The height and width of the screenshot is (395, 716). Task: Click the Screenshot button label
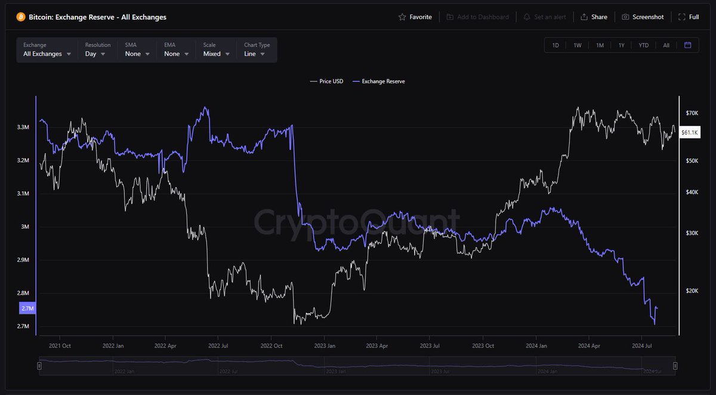coord(648,17)
